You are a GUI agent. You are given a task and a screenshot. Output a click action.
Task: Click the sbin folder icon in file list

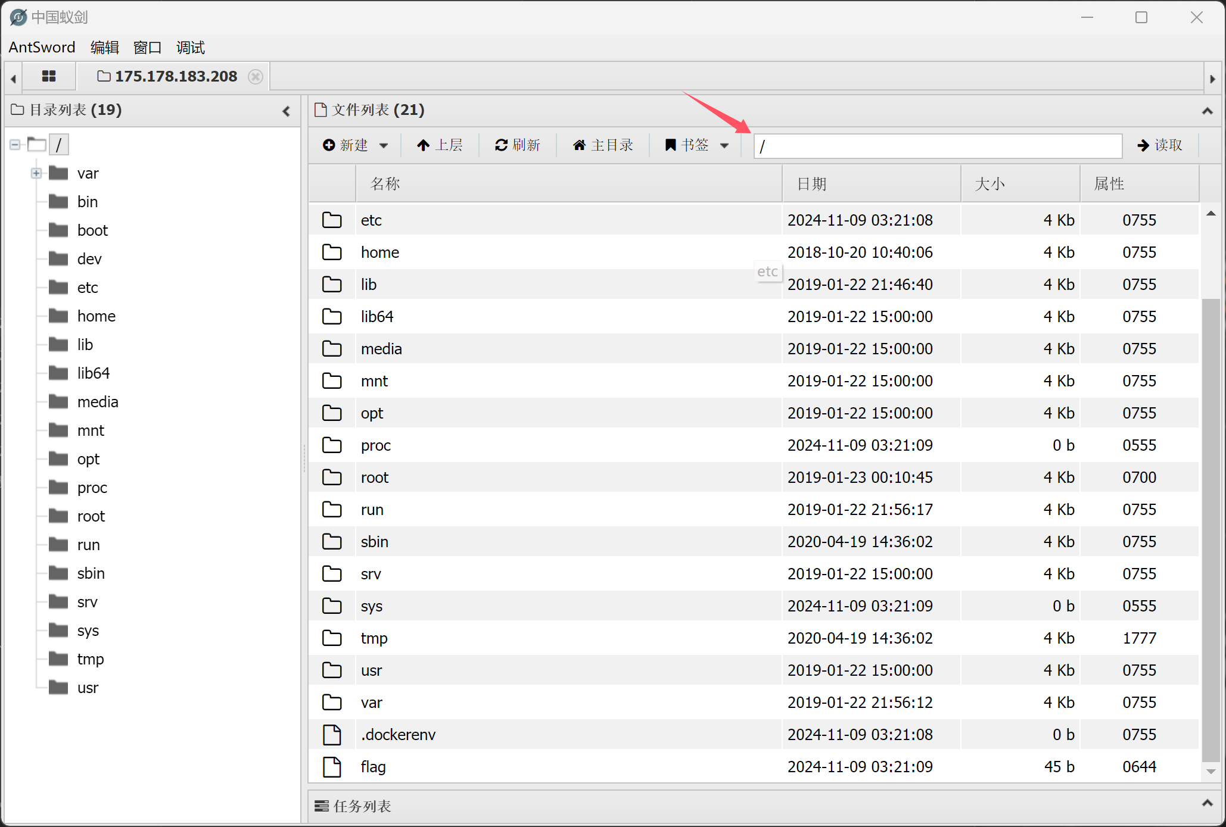332,541
